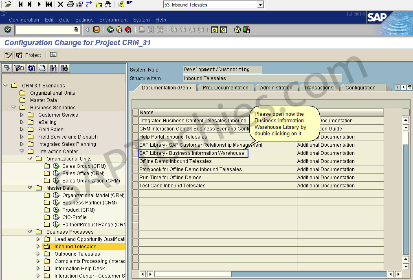Open the 53. Inbound Telesales dropdown

[x=260, y=5]
